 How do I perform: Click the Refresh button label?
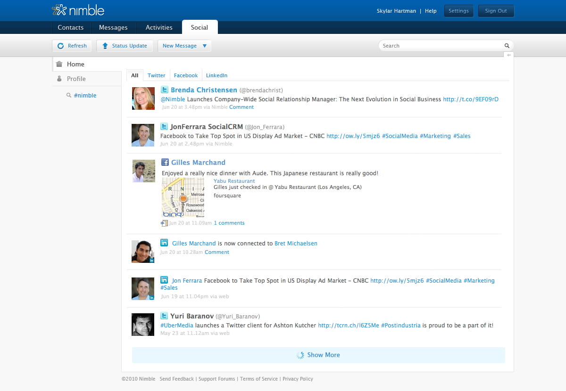click(x=77, y=46)
